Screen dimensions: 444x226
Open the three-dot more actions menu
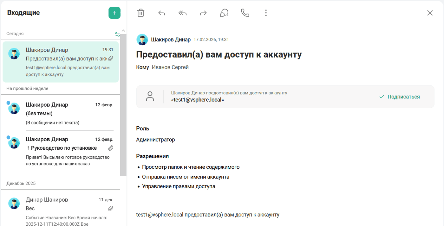click(x=266, y=13)
